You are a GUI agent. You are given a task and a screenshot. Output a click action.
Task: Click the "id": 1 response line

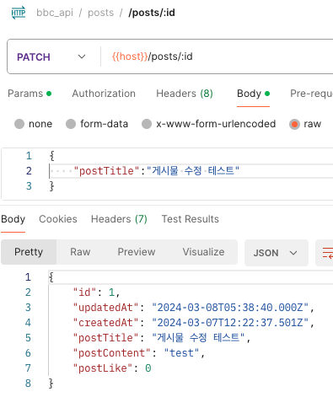click(96, 292)
